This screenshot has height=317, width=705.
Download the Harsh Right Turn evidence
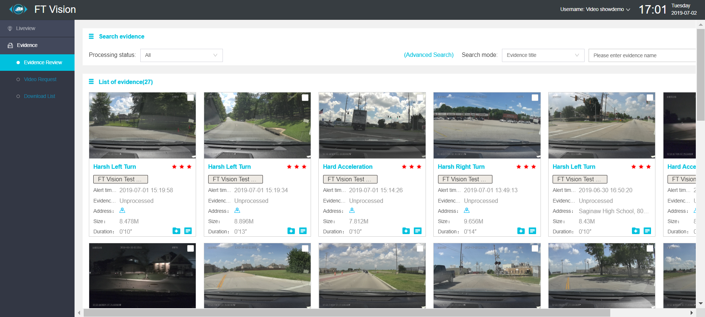click(x=521, y=231)
